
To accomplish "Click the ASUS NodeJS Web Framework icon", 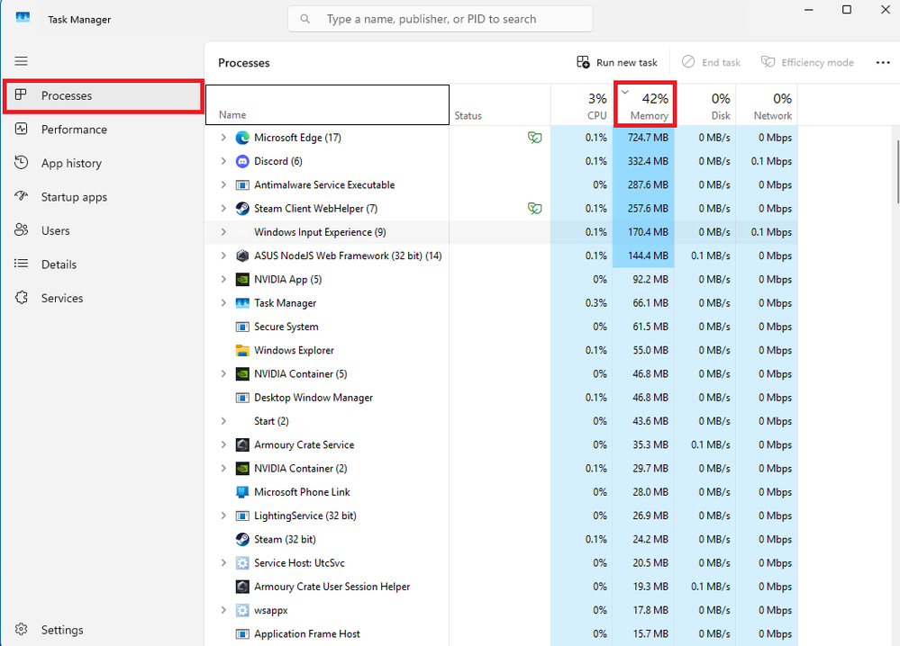I will point(242,256).
